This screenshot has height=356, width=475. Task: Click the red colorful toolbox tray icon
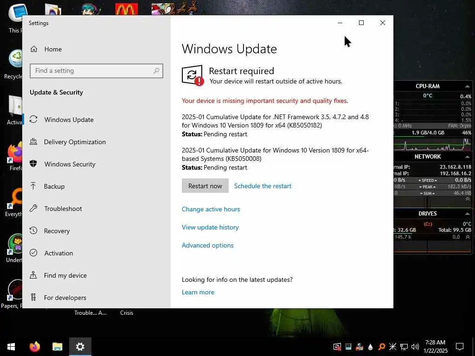(x=359, y=347)
